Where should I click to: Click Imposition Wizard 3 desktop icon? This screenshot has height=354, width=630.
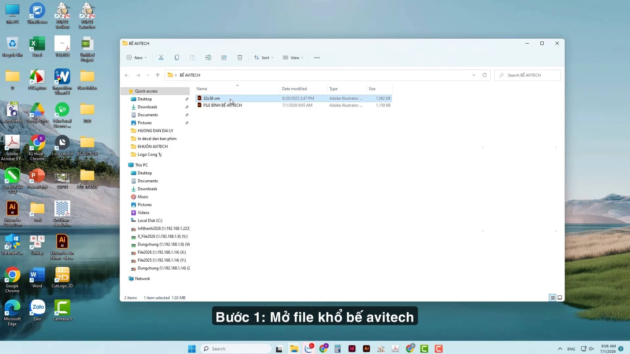pos(62,82)
